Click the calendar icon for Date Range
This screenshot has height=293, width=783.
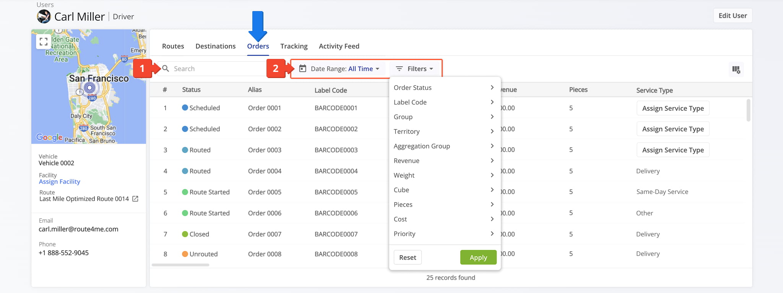[302, 68]
